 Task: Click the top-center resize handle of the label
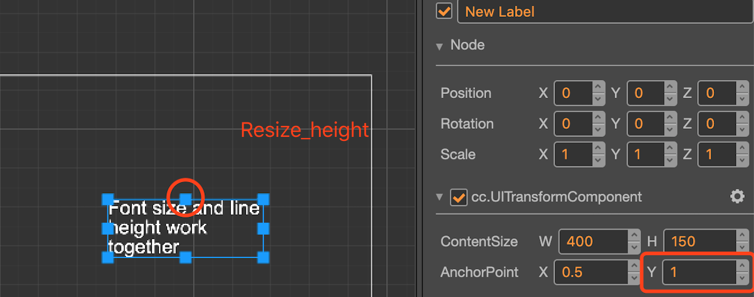(x=185, y=200)
